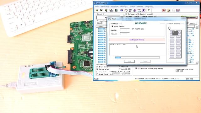Click the R read chip toolbar icon
Screen dimensions: 201x113
point(144,10)
